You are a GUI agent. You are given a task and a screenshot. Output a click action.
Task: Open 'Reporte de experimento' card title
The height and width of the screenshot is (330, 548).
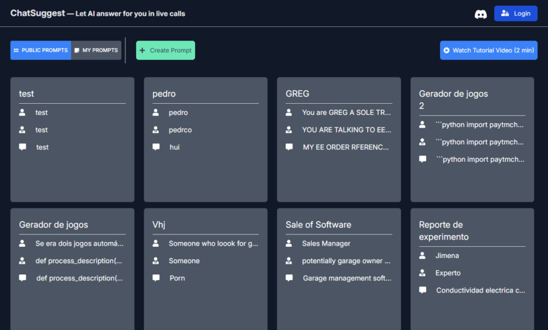(x=444, y=231)
